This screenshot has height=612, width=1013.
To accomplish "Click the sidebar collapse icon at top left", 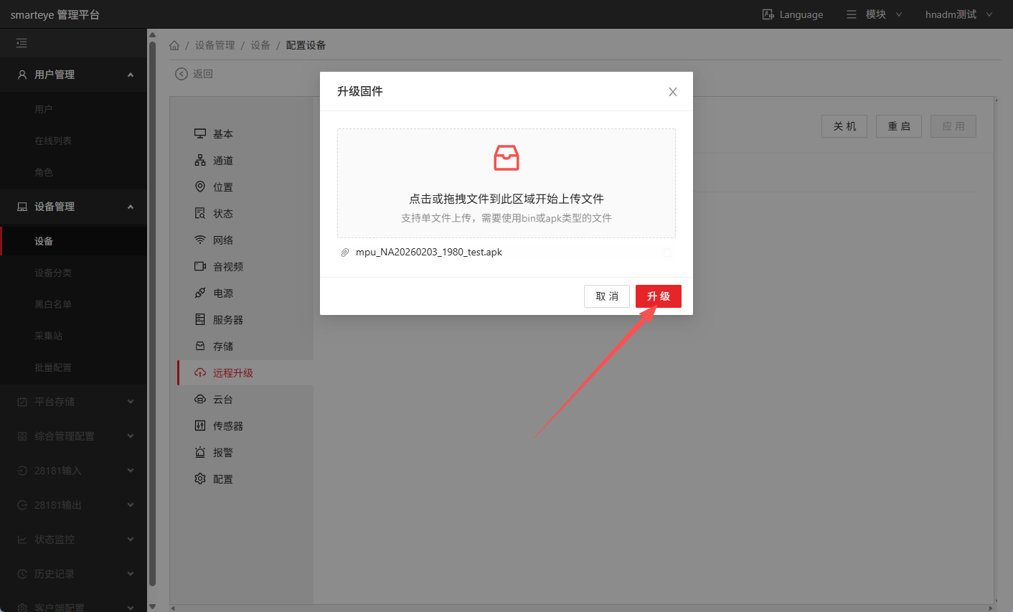I will (x=22, y=44).
